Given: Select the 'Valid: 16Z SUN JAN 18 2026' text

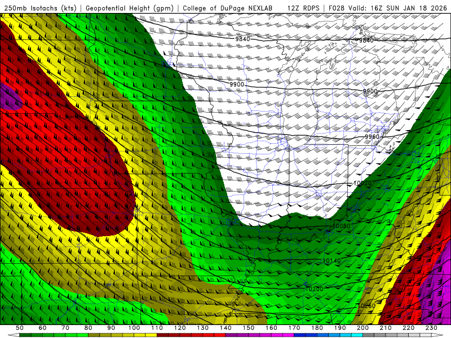Looking at the screenshot, I should [397, 8].
